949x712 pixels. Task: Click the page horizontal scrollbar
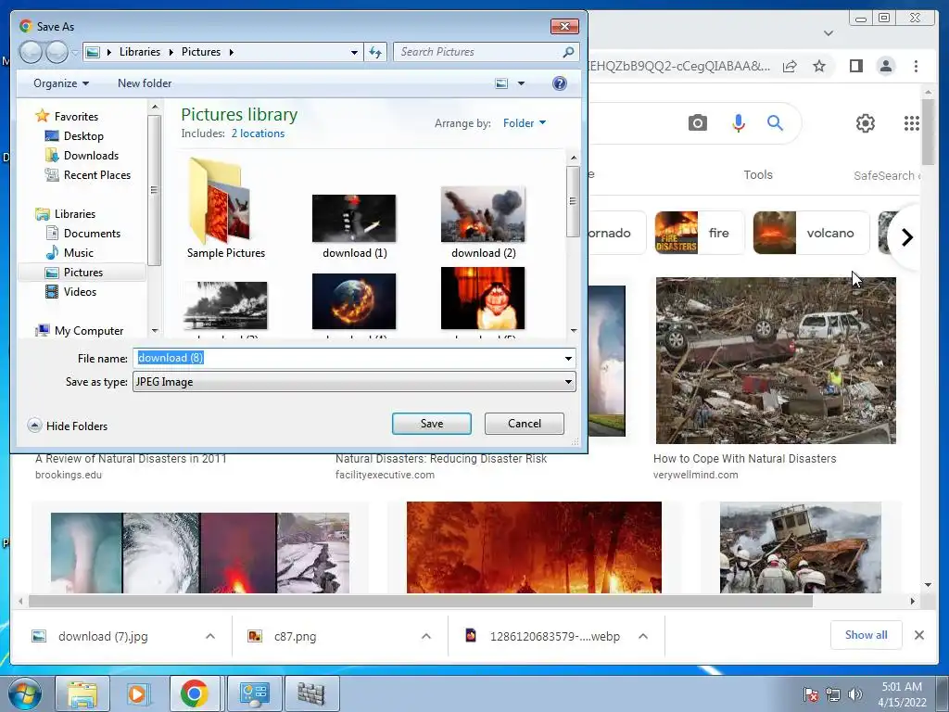coord(421,601)
